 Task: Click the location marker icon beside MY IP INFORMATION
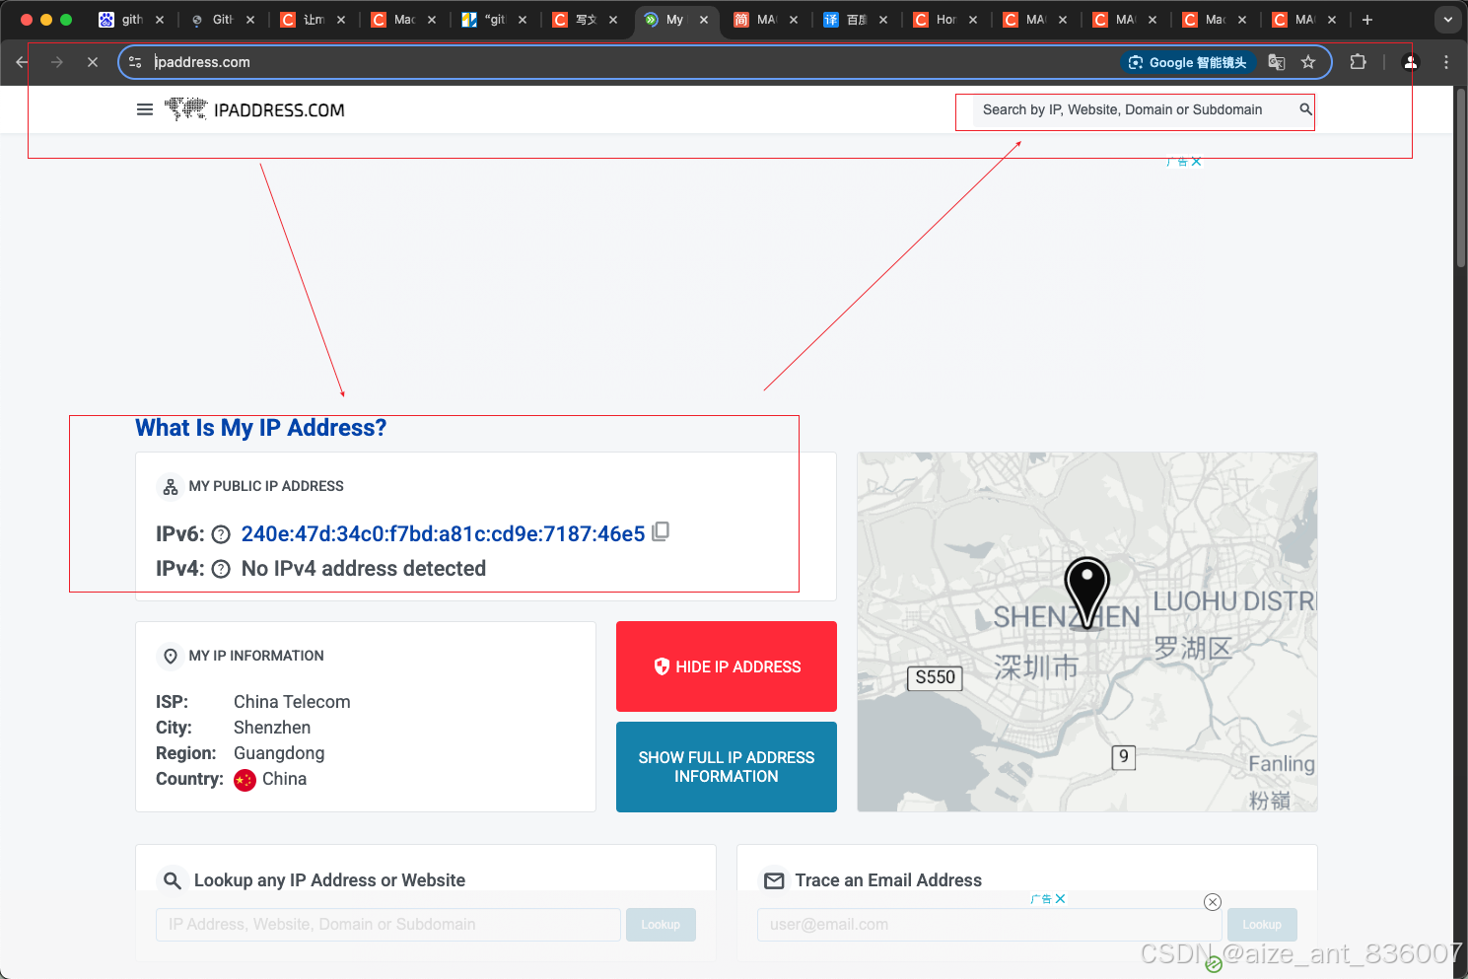pyautogui.click(x=171, y=656)
